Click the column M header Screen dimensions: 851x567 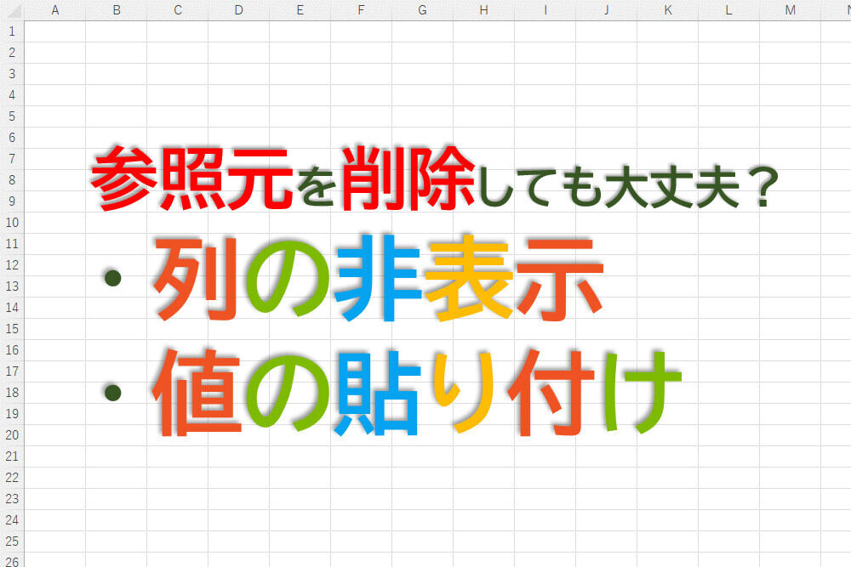791,10
